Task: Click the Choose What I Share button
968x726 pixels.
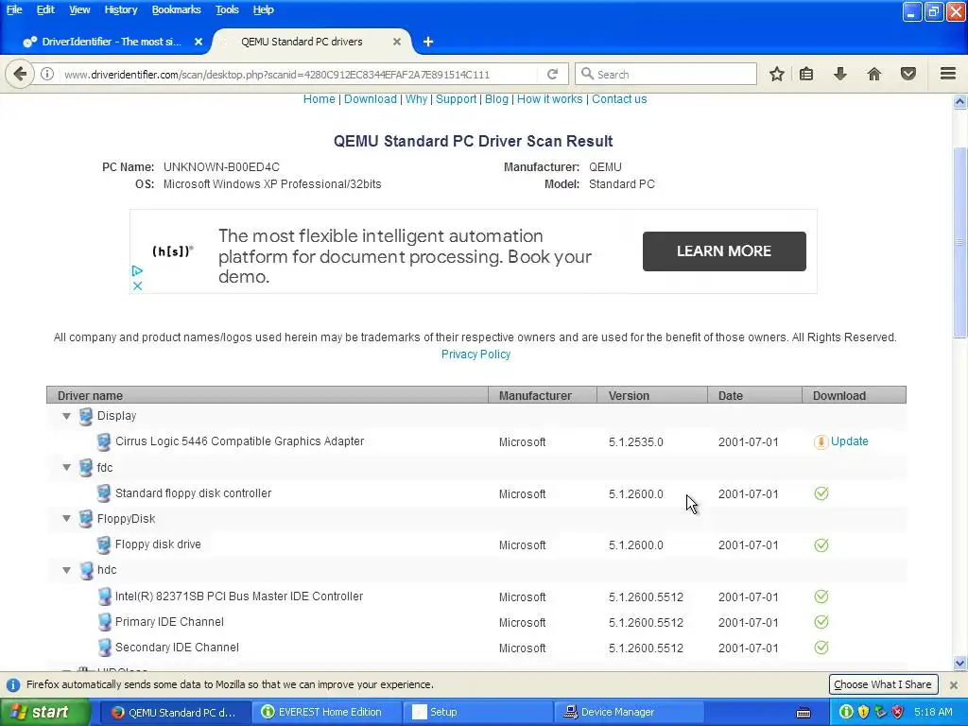Action: (882, 684)
